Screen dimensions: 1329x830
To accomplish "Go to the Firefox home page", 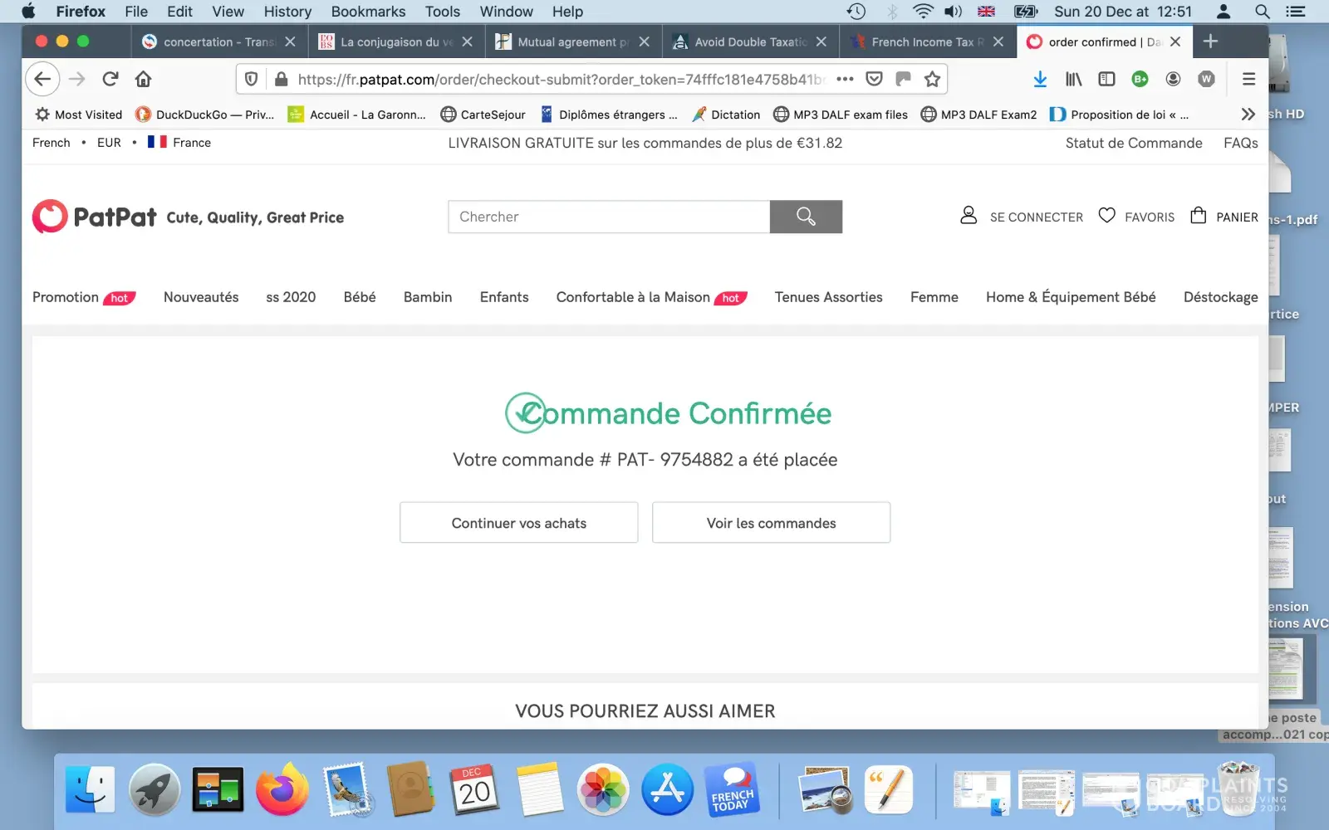I will pyautogui.click(x=143, y=79).
